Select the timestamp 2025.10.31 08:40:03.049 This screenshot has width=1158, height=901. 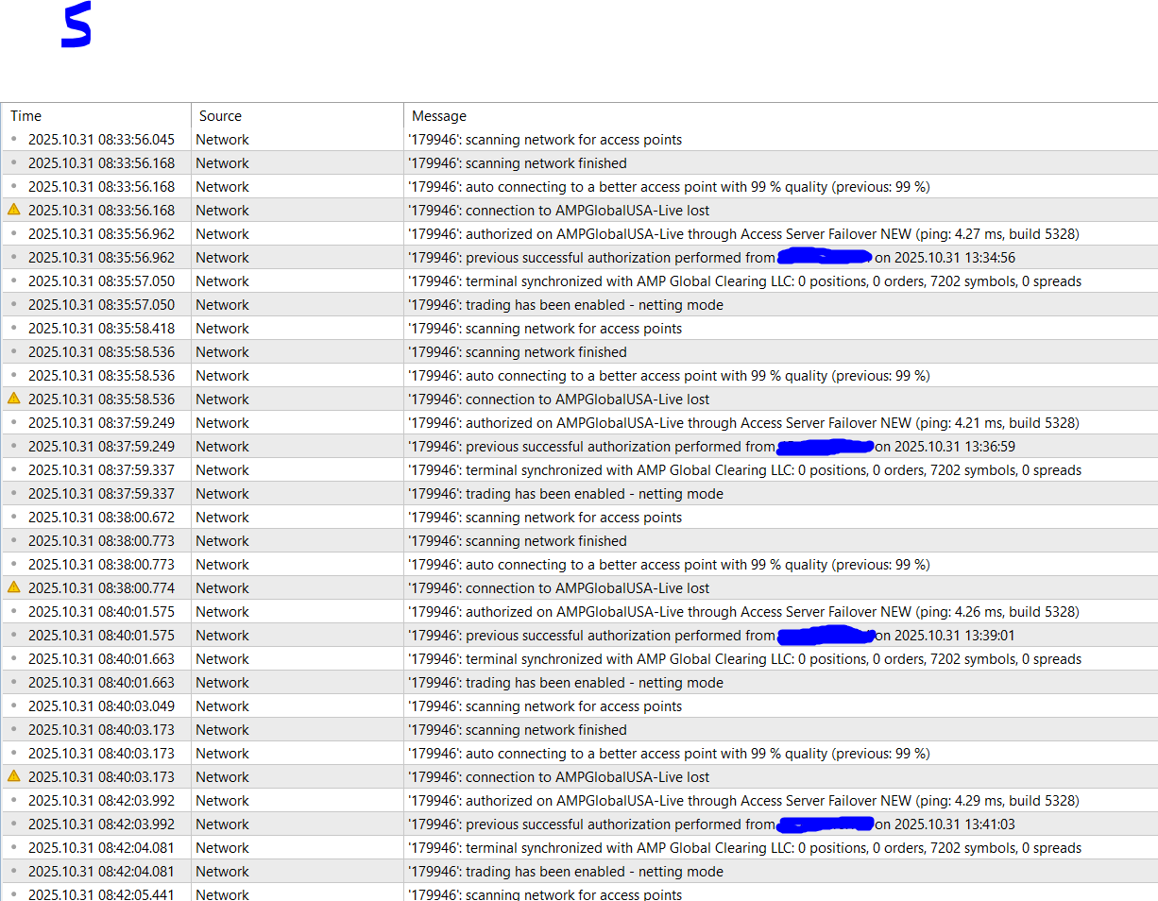[x=101, y=706]
